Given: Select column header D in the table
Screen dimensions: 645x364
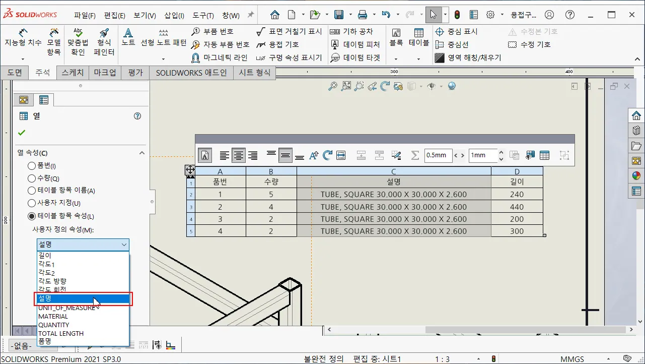Looking at the screenshot, I should point(517,171).
